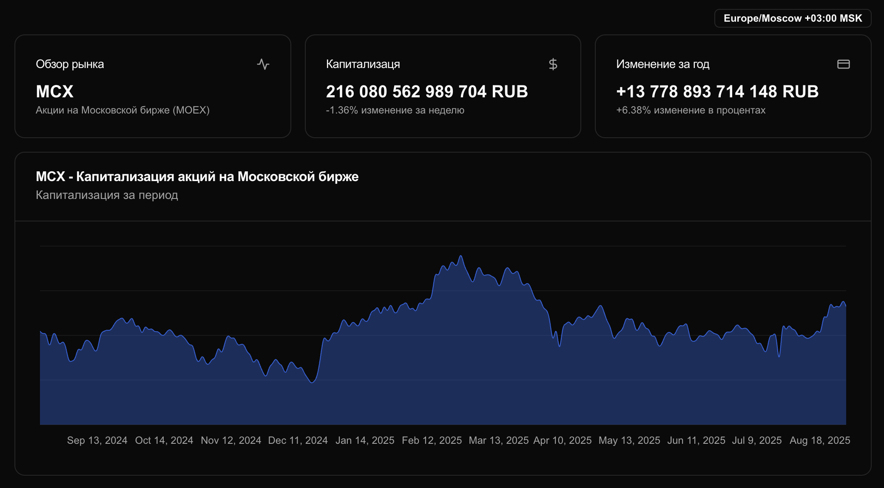Click the credit card icon in Изменение за год card
The image size is (884, 488).
843,64
